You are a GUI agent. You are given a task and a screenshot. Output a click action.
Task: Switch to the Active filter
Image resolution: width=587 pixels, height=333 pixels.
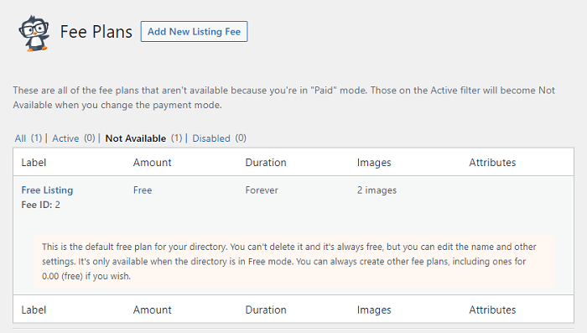tap(65, 138)
